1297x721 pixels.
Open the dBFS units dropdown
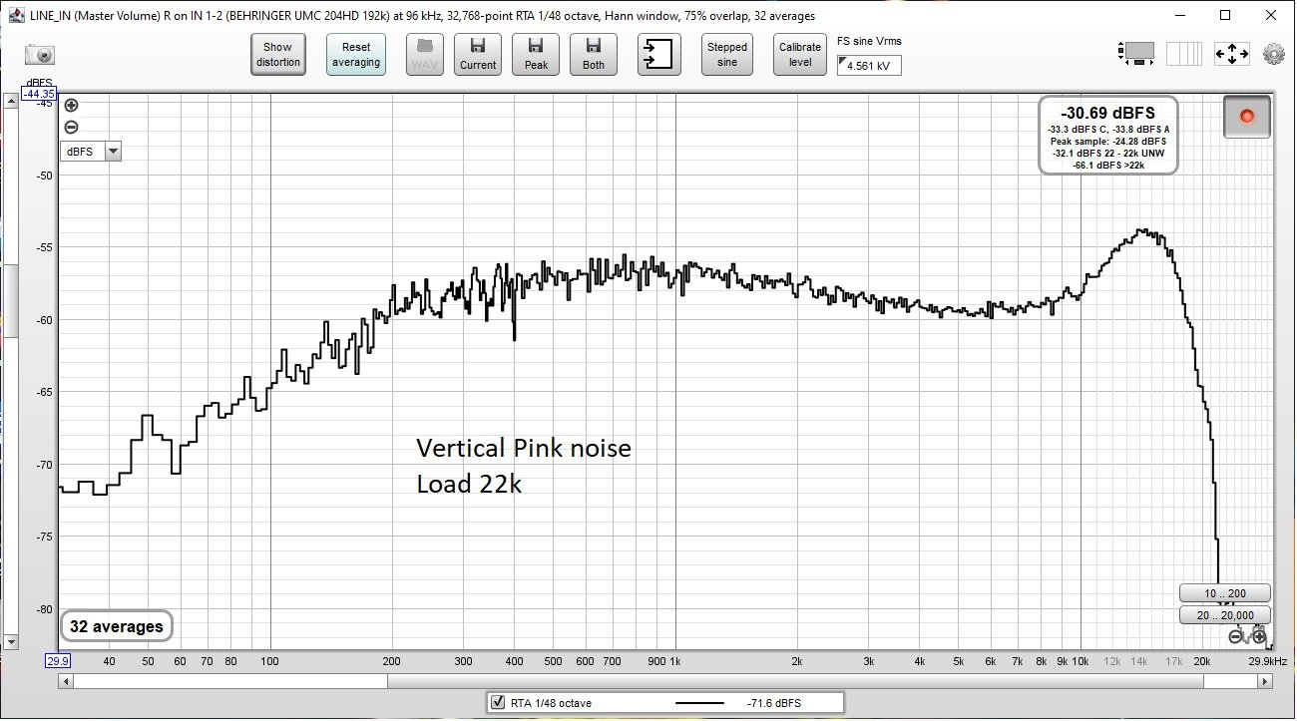tap(91, 152)
